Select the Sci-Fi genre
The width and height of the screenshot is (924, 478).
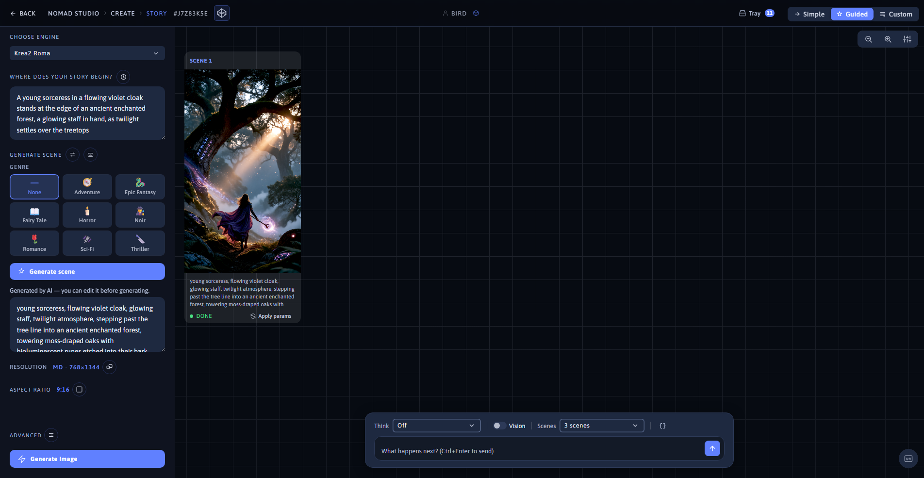tap(87, 243)
